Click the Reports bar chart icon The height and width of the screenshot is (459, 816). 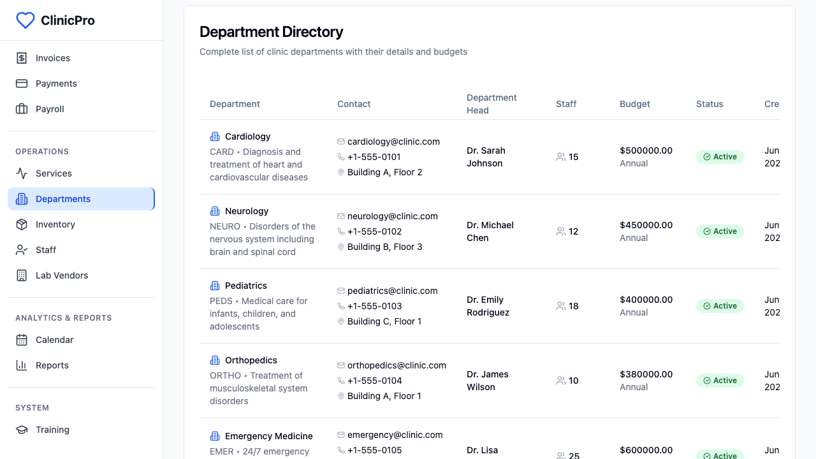[22, 365]
